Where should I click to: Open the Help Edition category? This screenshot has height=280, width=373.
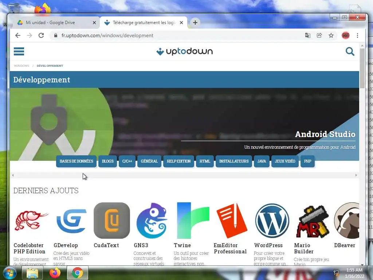pos(178,161)
